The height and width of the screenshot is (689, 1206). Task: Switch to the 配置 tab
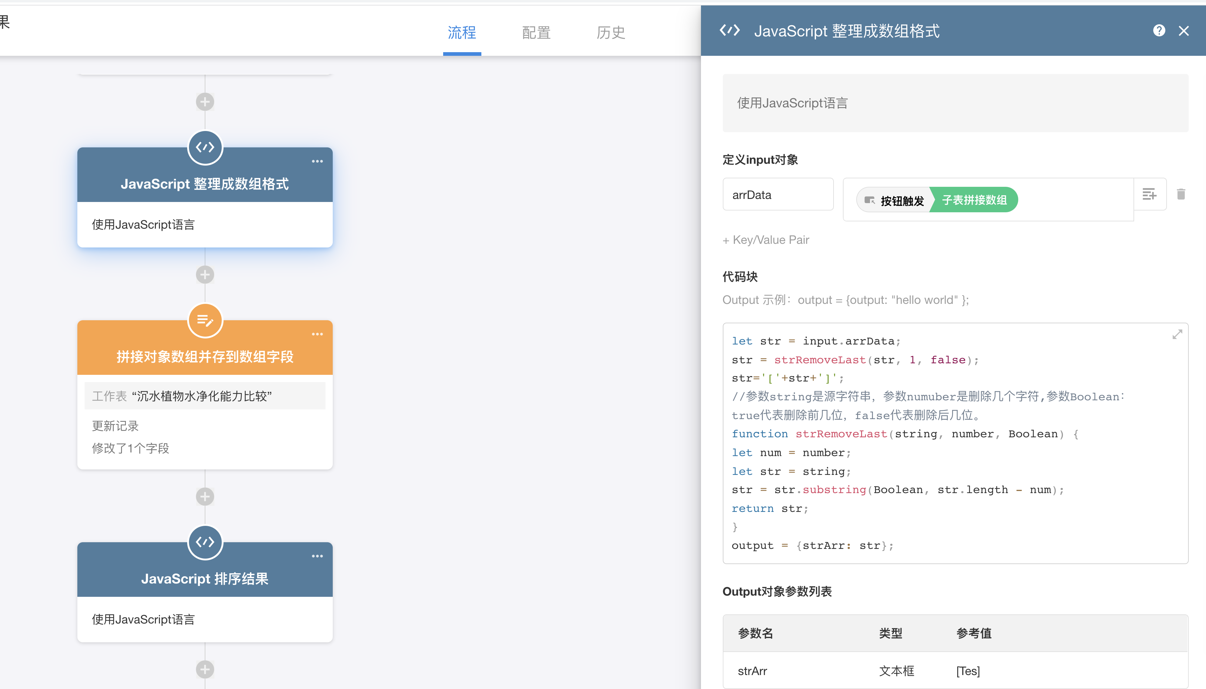536,33
